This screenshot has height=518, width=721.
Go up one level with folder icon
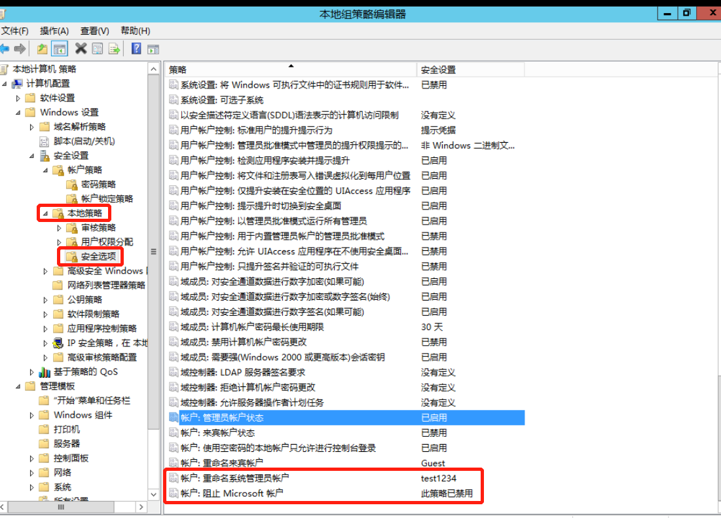pyautogui.click(x=43, y=48)
